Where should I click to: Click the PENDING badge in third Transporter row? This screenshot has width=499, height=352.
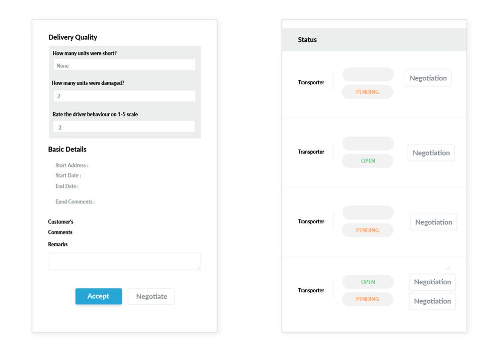tap(367, 230)
